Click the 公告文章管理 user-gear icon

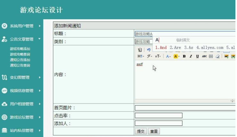[x=4, y=39]
